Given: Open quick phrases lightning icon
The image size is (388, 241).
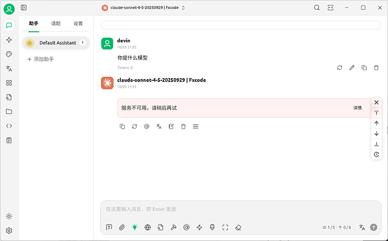Looking at the screenshot, I should tap(199, 228).
